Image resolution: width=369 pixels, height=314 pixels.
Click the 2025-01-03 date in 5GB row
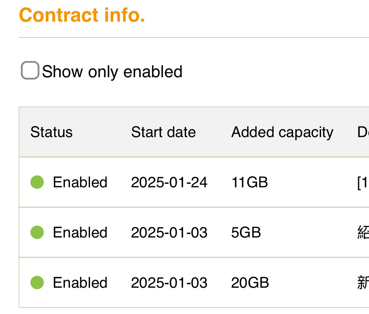[169, 233]
